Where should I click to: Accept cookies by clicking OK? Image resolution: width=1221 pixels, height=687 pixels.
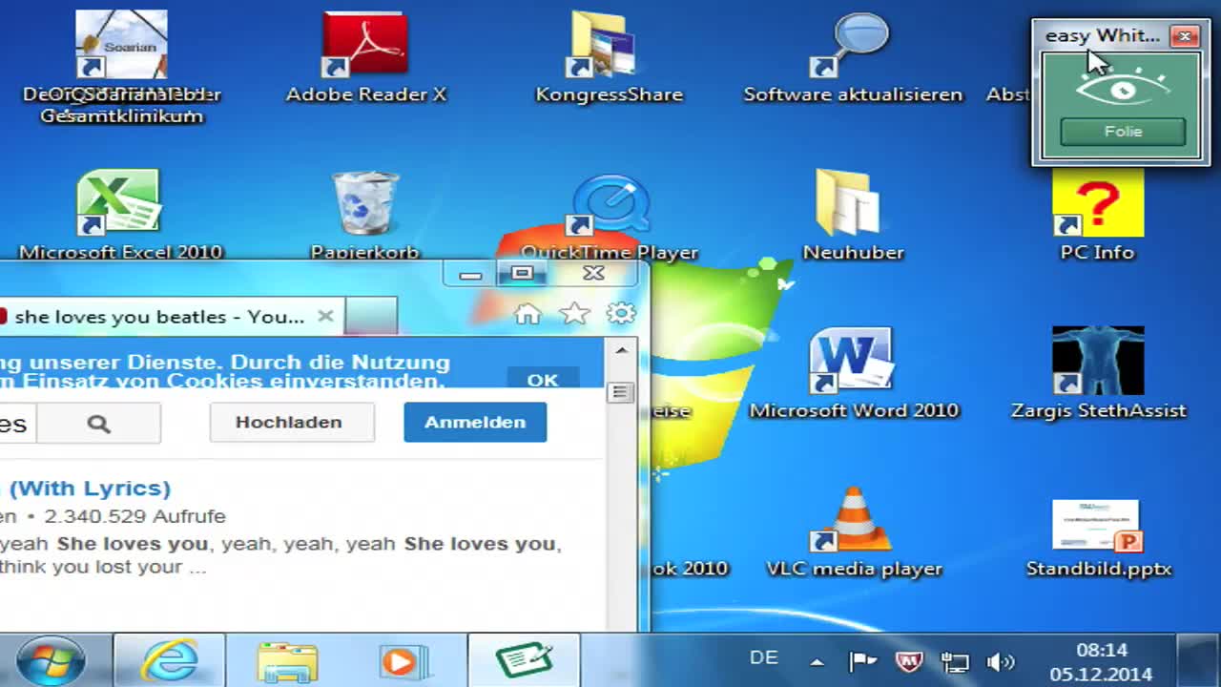(543, 380)
